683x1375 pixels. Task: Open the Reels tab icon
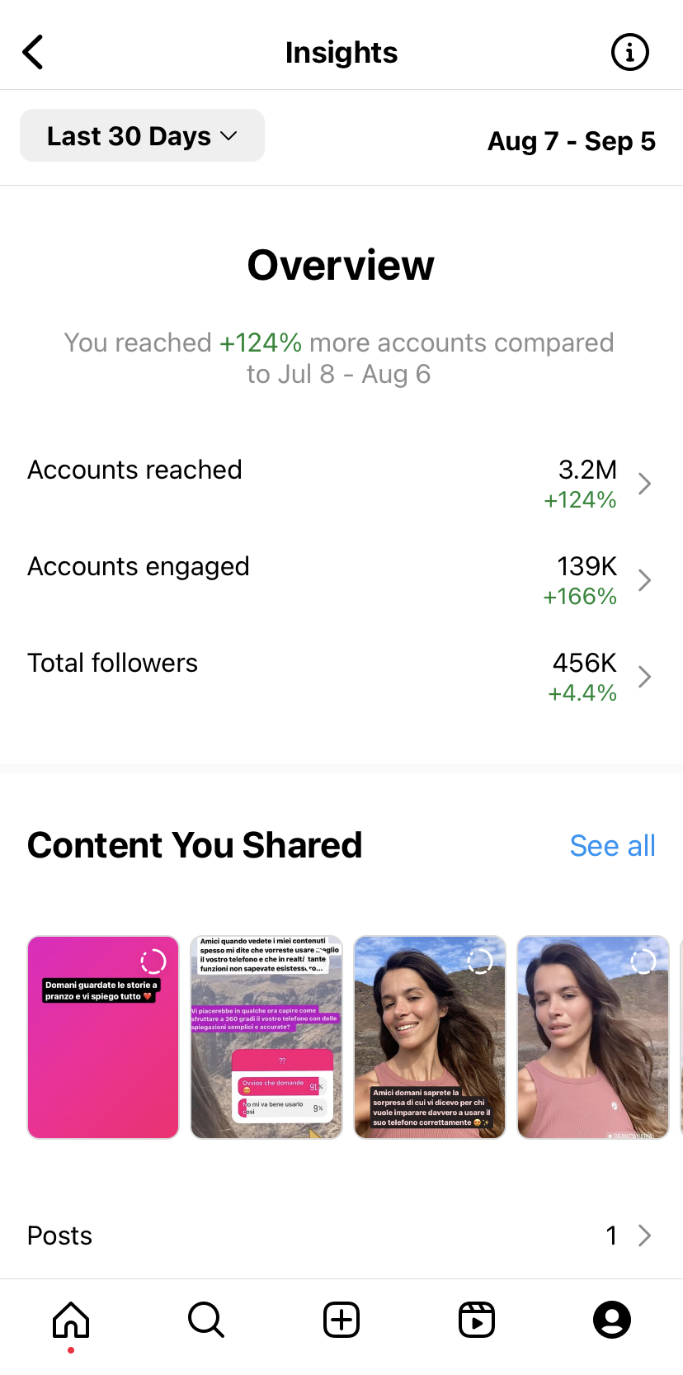point(477,1319)
